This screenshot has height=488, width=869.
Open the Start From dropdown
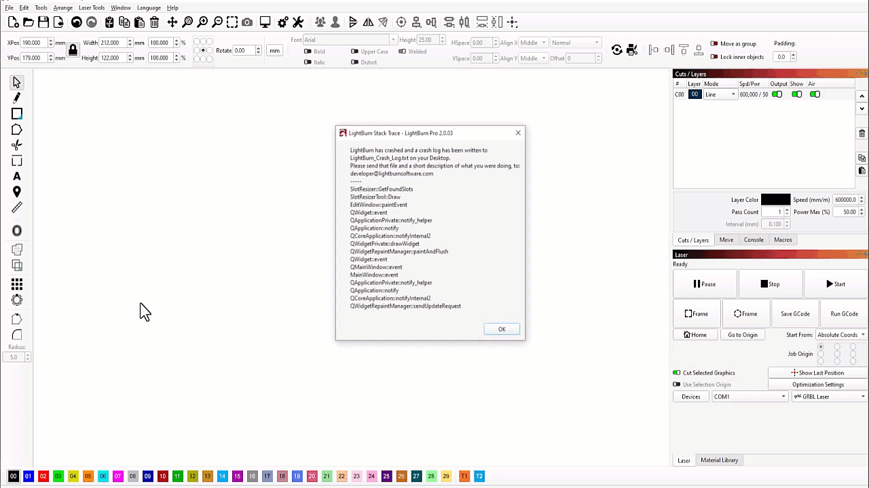tap(840, 335)
